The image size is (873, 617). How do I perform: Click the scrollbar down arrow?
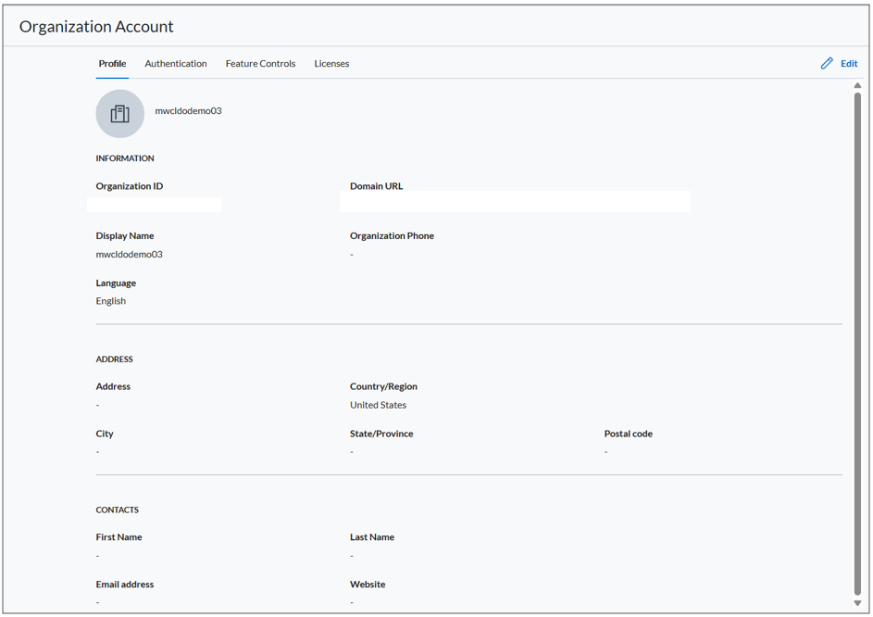click(x=857, y=603)
